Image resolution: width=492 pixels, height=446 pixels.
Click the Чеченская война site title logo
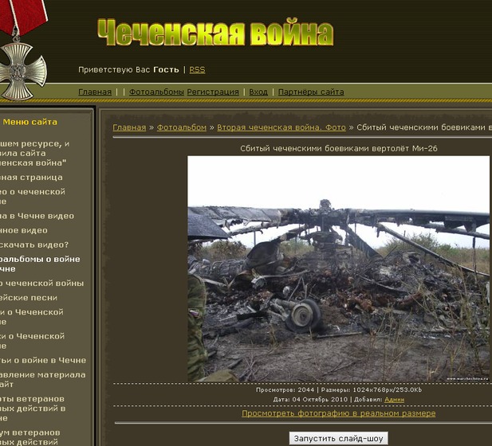(x=215, y=33)
